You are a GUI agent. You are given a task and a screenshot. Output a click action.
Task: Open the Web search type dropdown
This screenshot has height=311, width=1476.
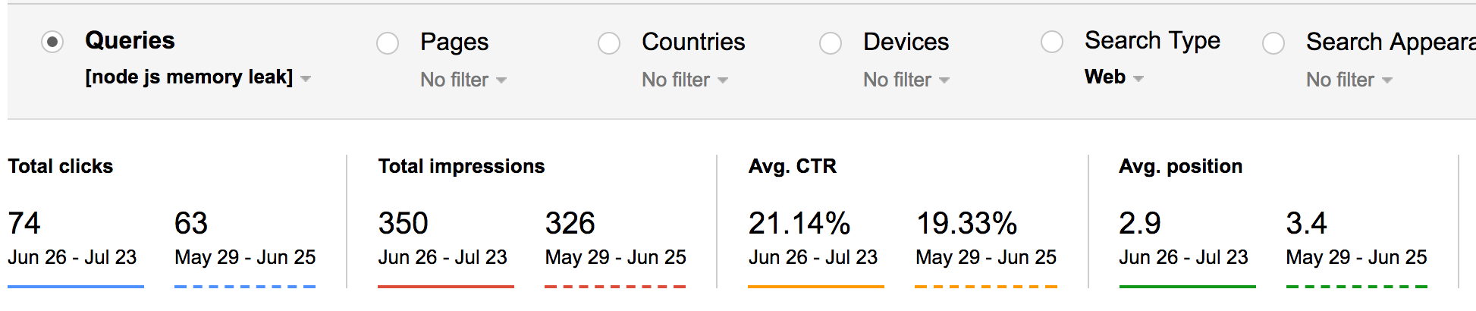(1113, 77)
